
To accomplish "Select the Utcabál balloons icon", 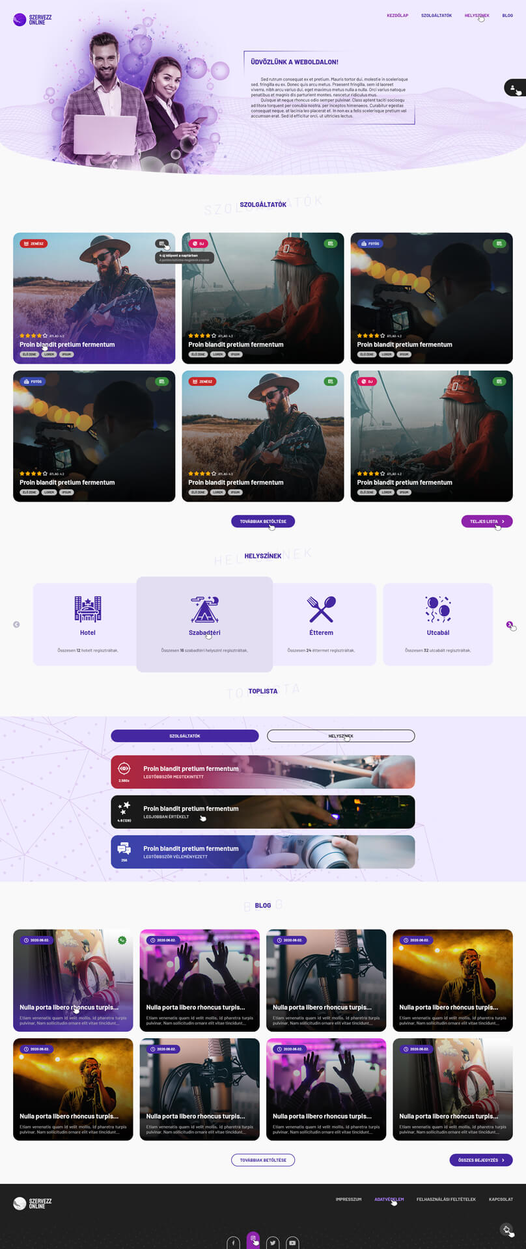I will [438, 610].
